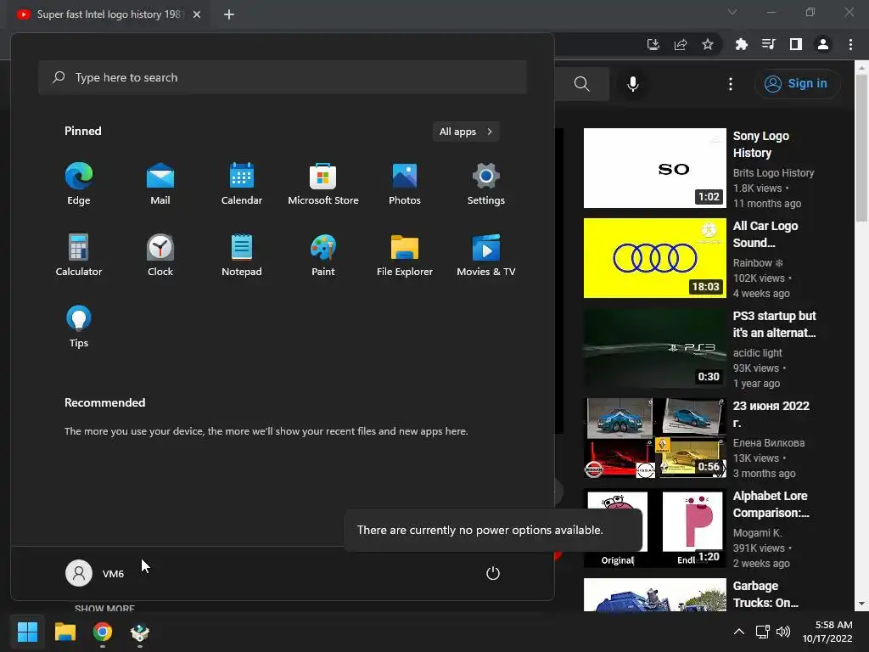Viewport: 869px width, 652px height.
Task: Open Chrome's three-dot main menu
Action: click(x=850, y=44)
